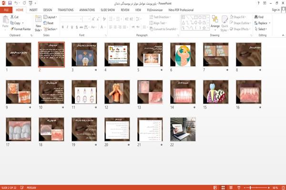Open the Nitro PDF Professional tab

tap(181, 10)
